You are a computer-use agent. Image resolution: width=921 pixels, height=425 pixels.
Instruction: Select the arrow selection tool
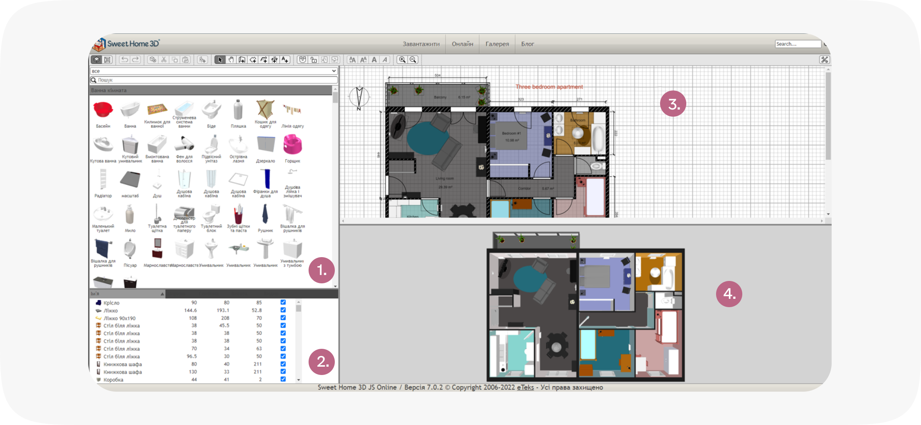220,60
